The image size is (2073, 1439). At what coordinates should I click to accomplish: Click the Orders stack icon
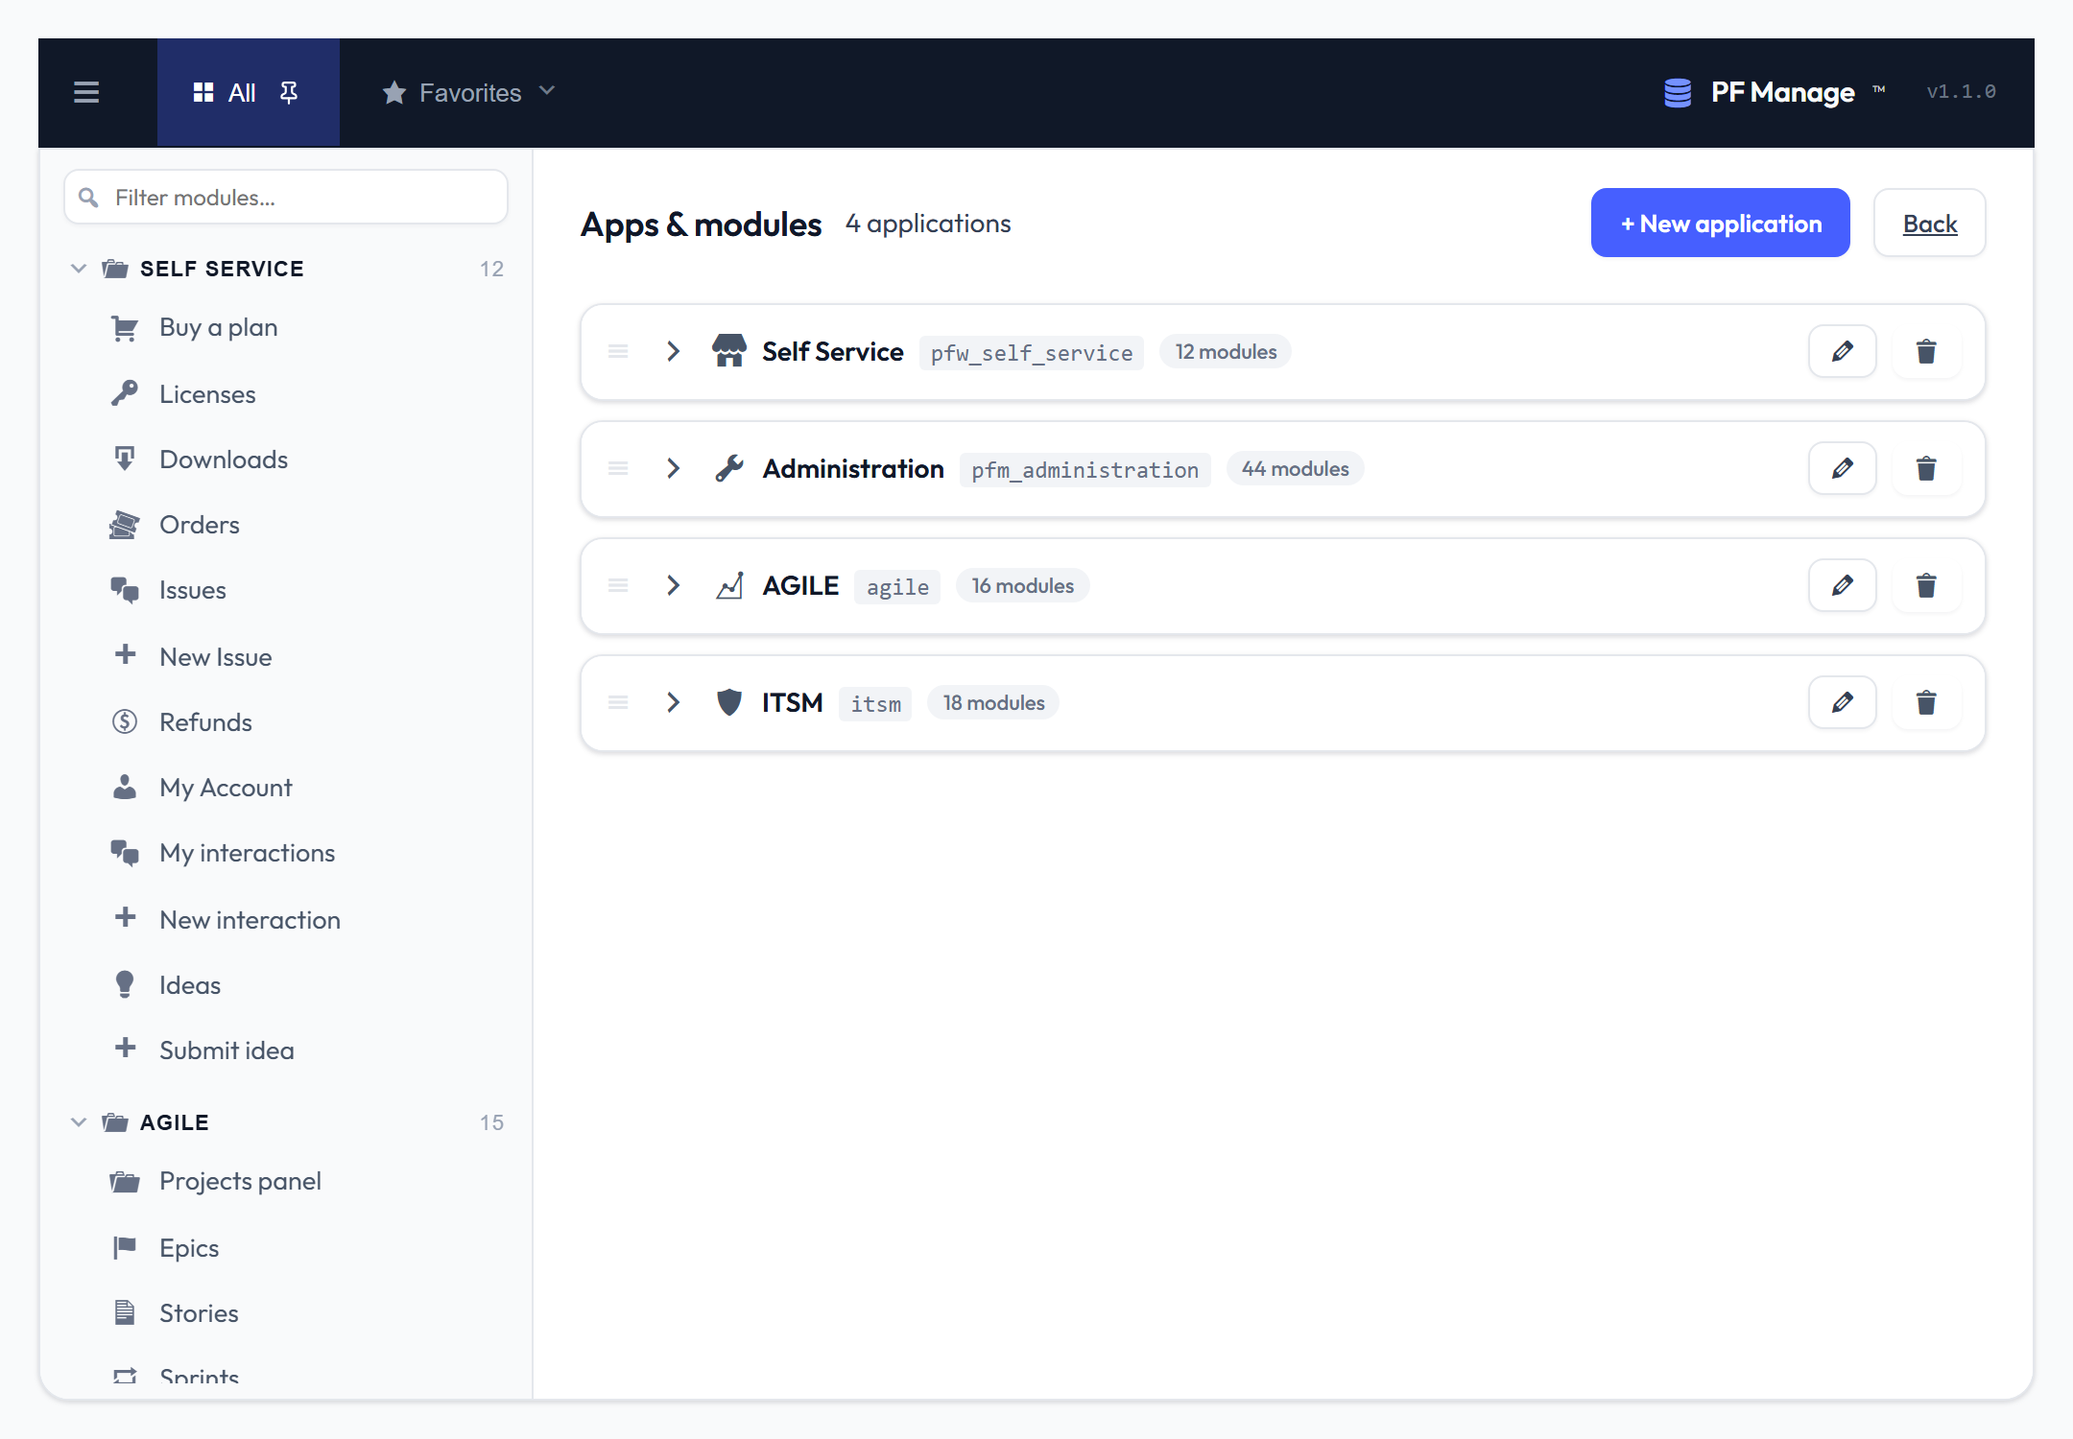tap(125, 525)
